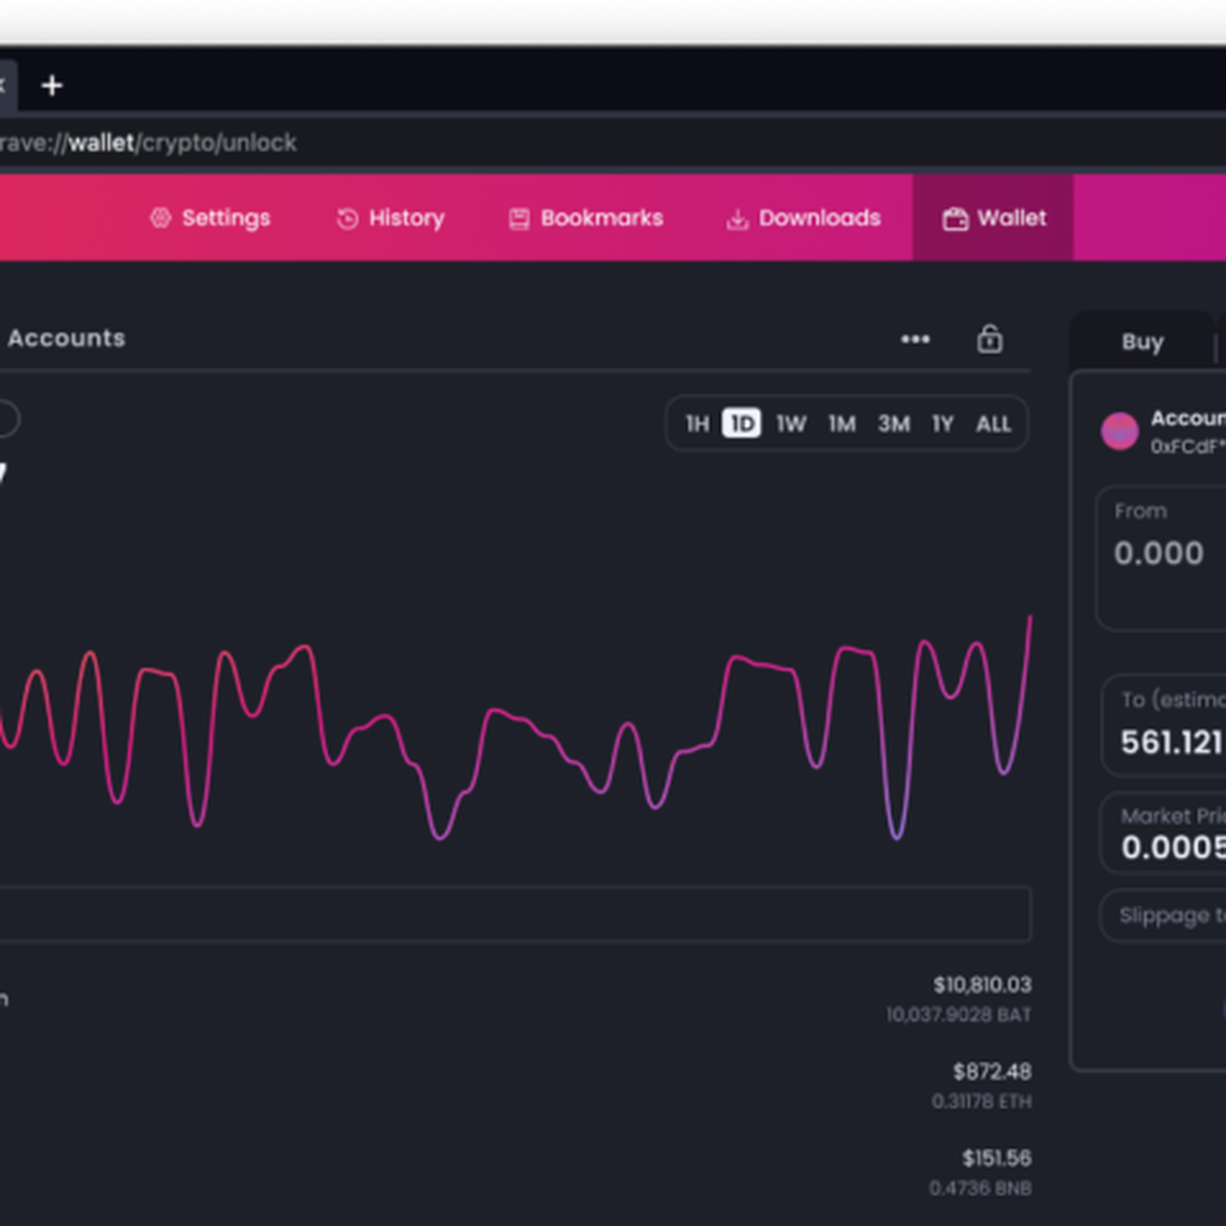The height and width of the screenshot is (1226, 1226).
Task: Click the 0xFCdF account address text
Action: pos(1187,447)
